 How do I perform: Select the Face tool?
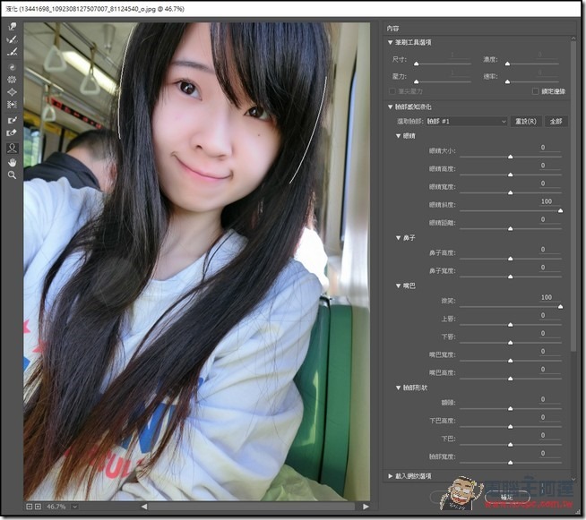pos(13,148)
